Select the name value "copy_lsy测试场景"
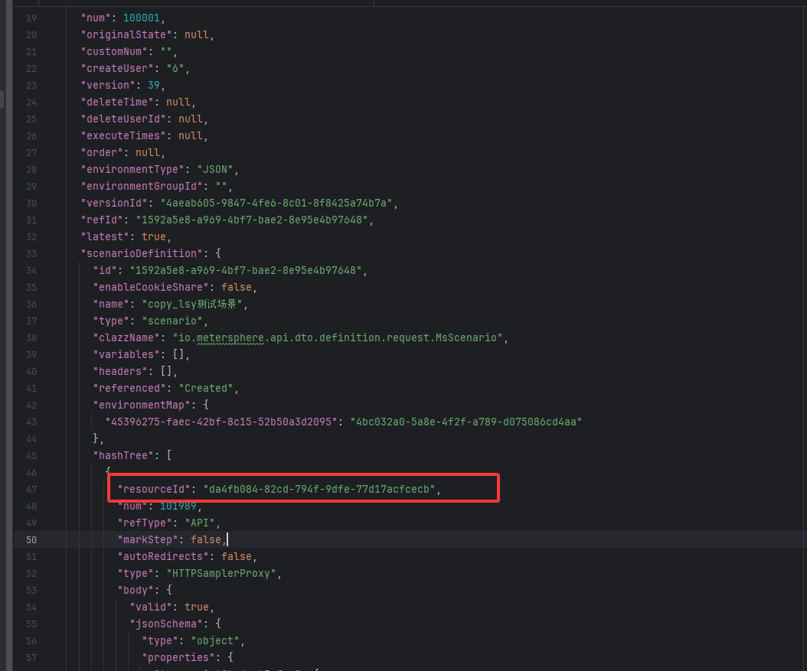 [191, 305]
